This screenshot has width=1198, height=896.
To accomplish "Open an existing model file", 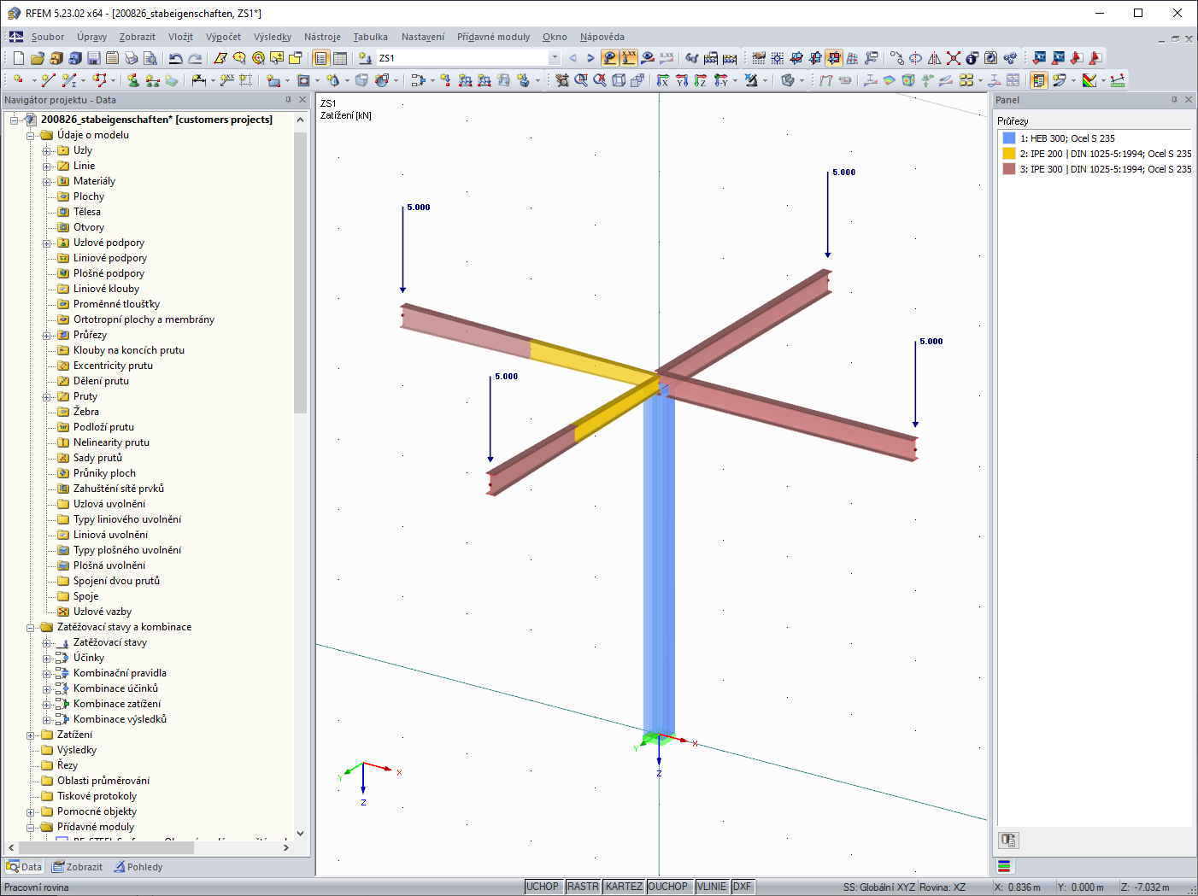I will point(37,58).
